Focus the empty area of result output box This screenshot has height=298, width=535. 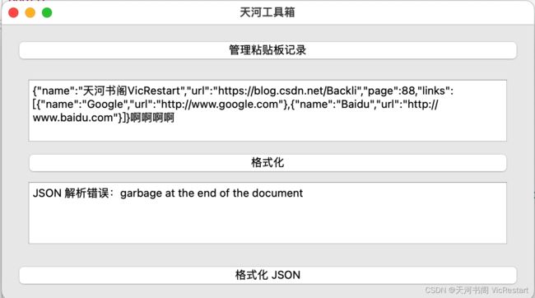click(267, 222)
